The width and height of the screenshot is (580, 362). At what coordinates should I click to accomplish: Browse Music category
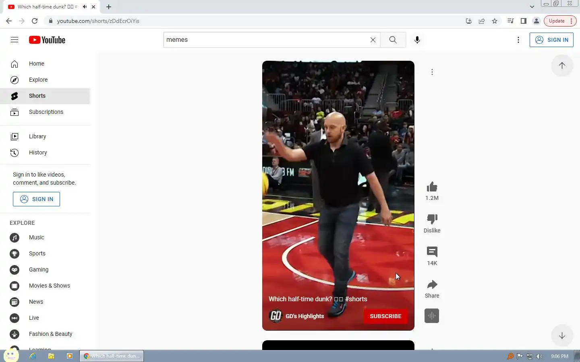[45, 237]
